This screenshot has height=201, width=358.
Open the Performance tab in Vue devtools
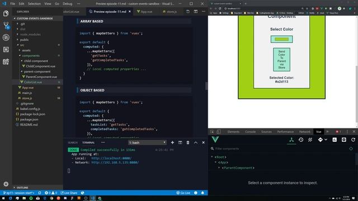pos(335,140)
